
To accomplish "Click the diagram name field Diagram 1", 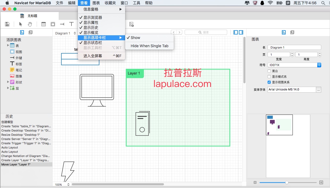I will 294,47.
